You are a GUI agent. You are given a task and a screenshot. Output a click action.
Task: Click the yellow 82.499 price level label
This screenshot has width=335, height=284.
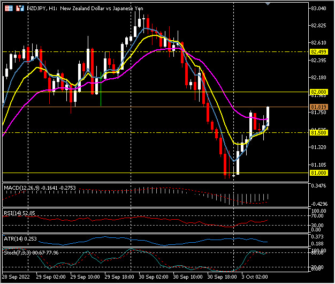click(318, 52)
